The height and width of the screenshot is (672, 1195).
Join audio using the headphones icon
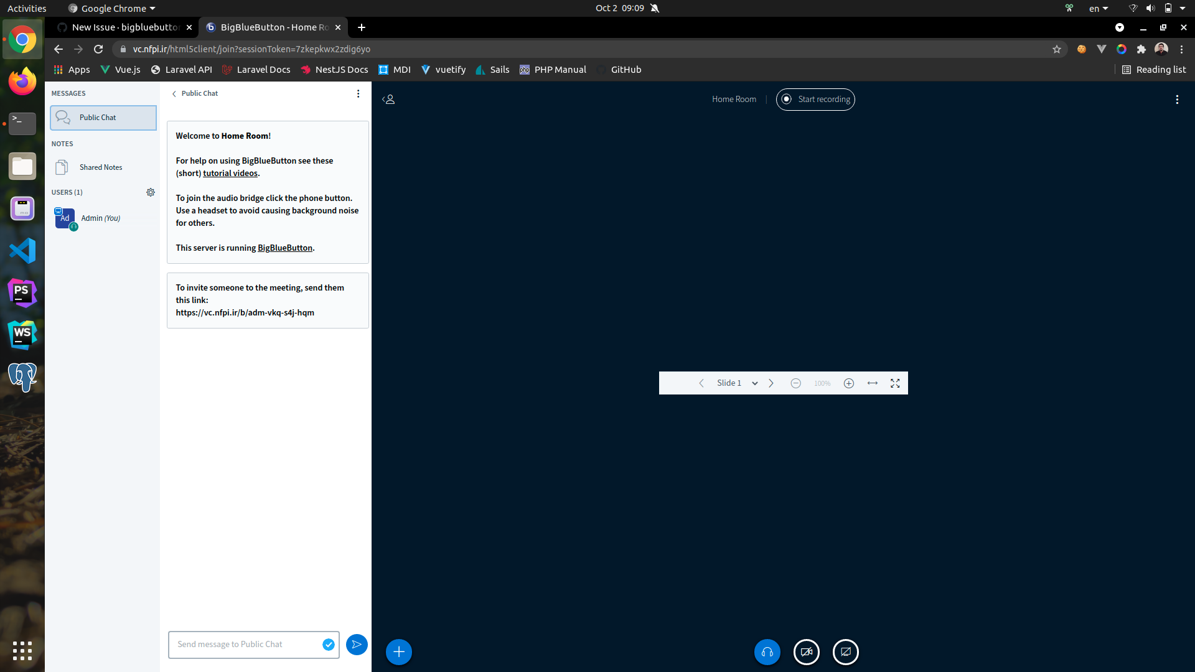pos(767,651)
